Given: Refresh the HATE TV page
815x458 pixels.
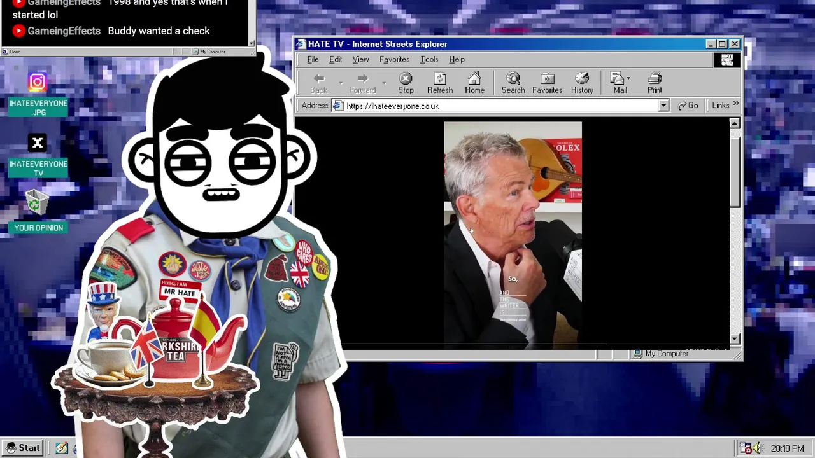Looking at the screenshot, I should [440, 83].
